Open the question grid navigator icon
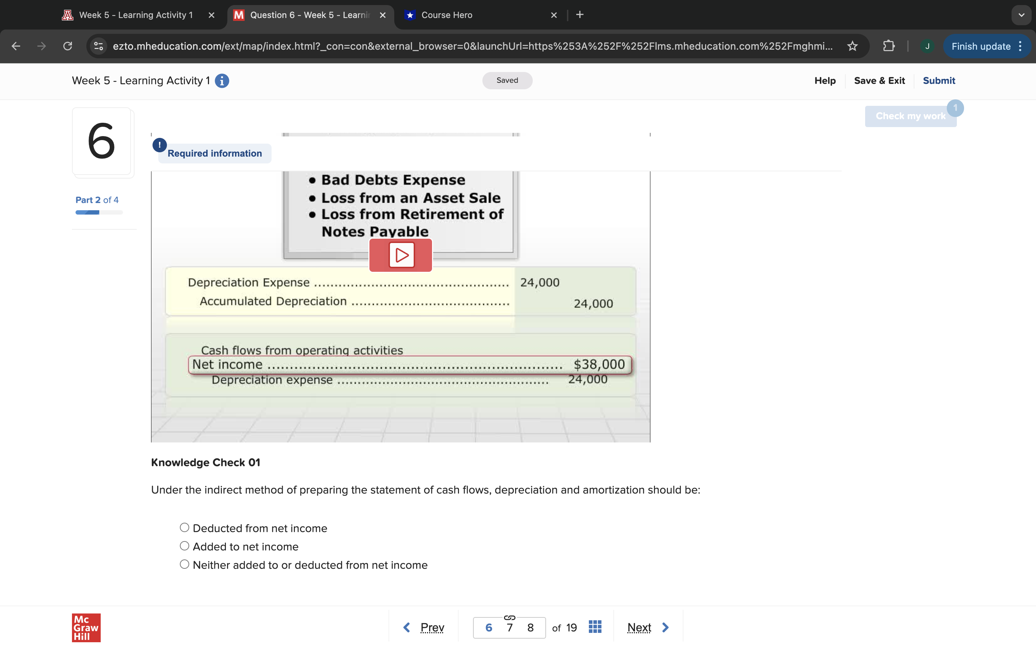This screenshot has width=1036, height=648. [x=595, y=627]
